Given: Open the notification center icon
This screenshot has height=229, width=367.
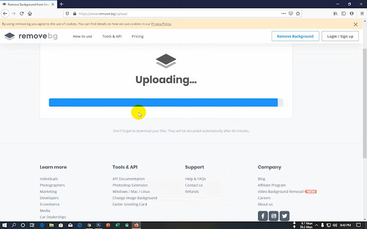Looking at the screenshot, I should coord(358,225).
